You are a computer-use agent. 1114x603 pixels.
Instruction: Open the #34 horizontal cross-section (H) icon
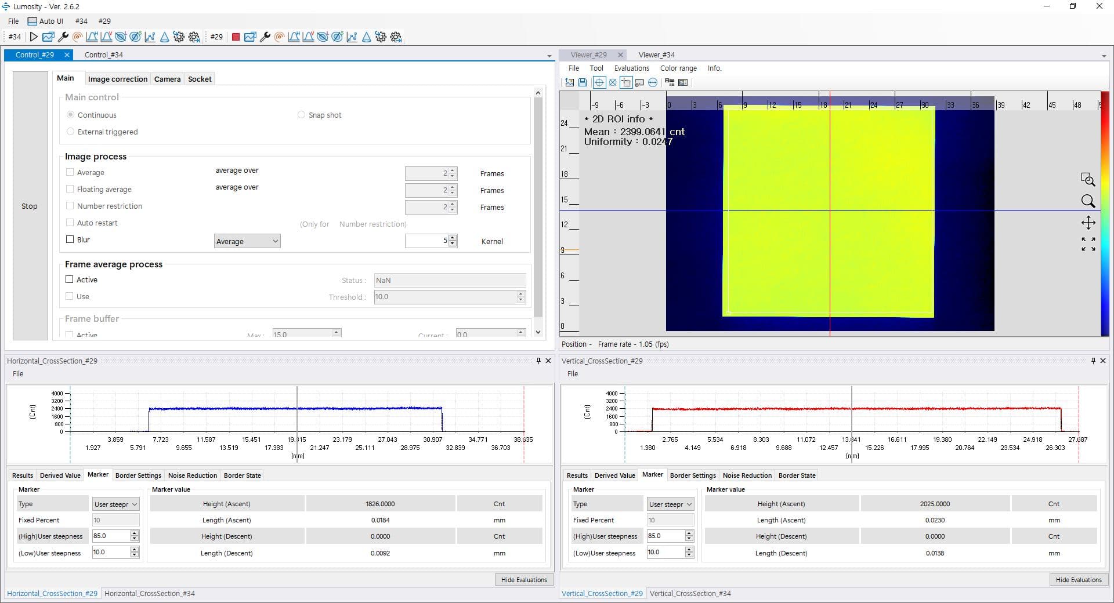pos(92,37)
